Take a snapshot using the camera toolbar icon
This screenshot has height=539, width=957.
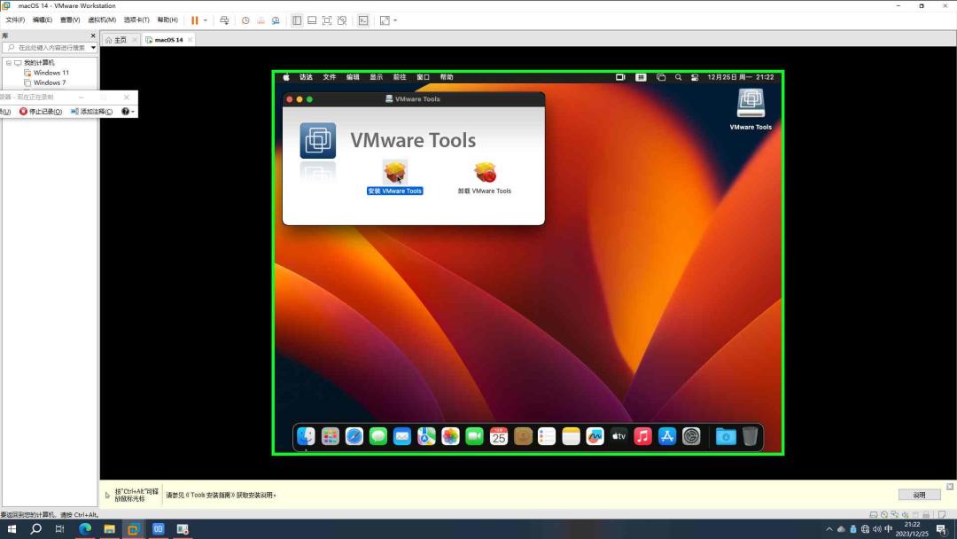(x=245, y=19)
